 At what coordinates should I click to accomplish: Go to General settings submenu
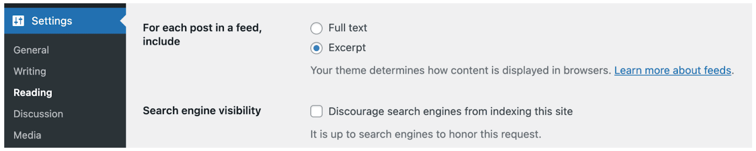(31, 50)
